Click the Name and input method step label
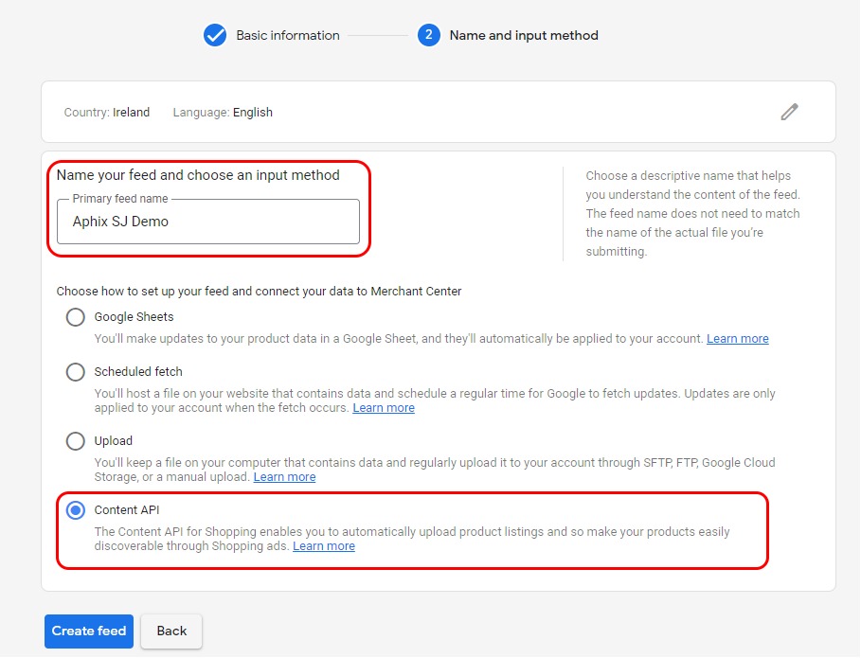 (x=524, y=35)
